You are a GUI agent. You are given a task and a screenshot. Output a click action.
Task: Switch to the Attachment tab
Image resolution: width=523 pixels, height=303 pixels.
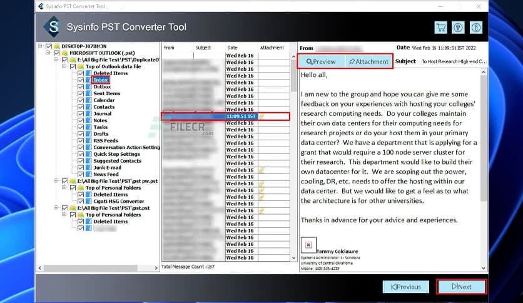(x=368, y=61)
